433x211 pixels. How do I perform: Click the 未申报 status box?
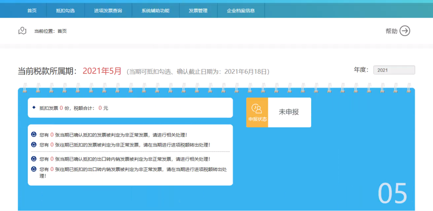[289, 112]
